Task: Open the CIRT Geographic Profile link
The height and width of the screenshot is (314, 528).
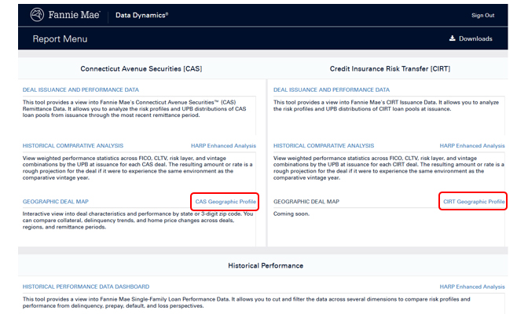Action: tap(474, 202)
